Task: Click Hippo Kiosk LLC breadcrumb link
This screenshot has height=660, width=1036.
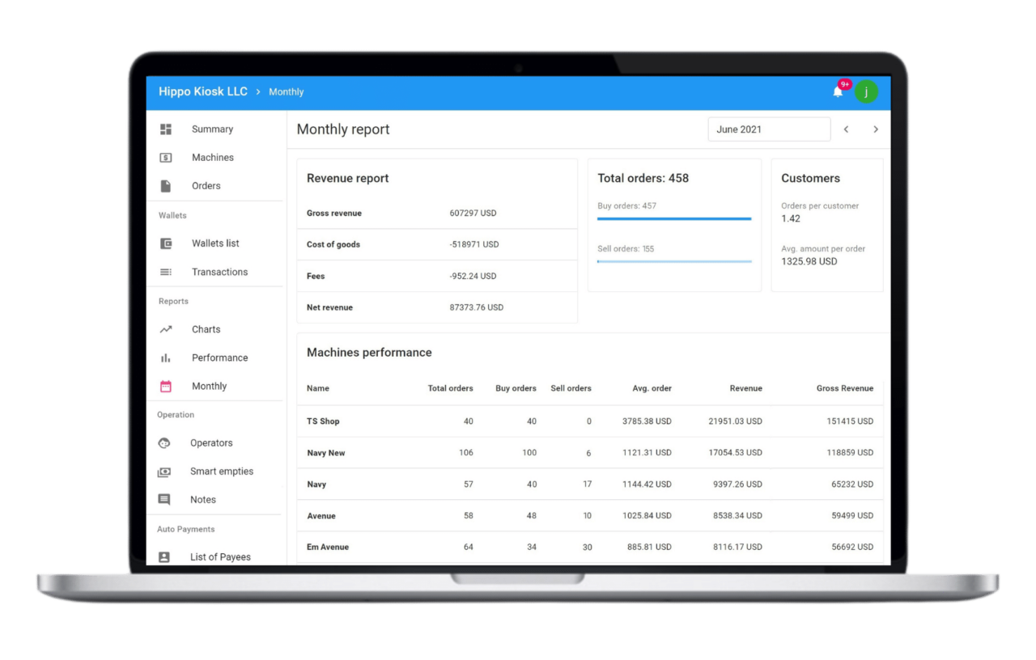Action: pos(203,91)
